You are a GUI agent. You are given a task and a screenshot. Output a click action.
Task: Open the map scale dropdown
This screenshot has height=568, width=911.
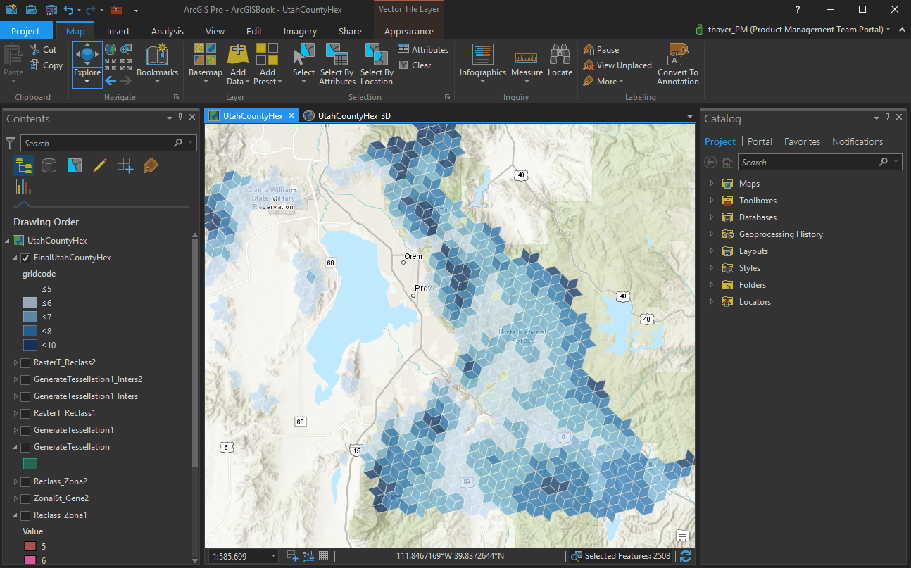(273, 556)
